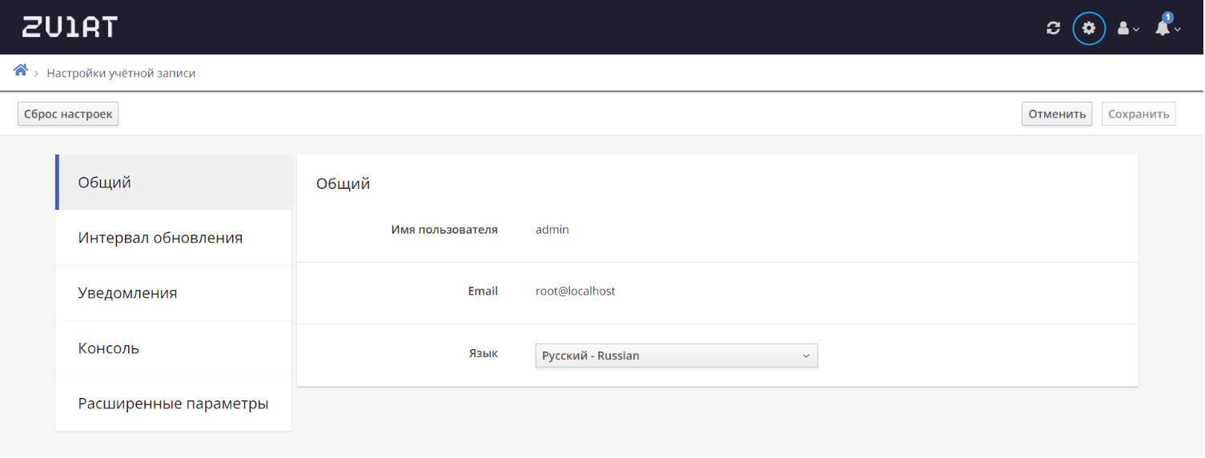Go to home via breadcrumb icon
Screen dimensions: 1205x458
tap(21, 70)
